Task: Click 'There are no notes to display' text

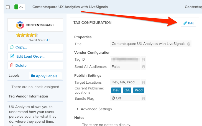Action: click(106, 124)
